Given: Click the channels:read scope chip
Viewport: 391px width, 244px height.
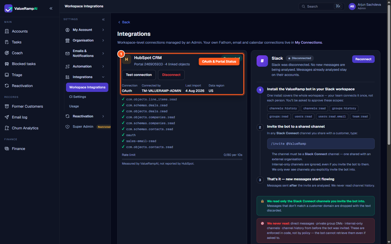Looking at the screenshot, I should (314, 108).
